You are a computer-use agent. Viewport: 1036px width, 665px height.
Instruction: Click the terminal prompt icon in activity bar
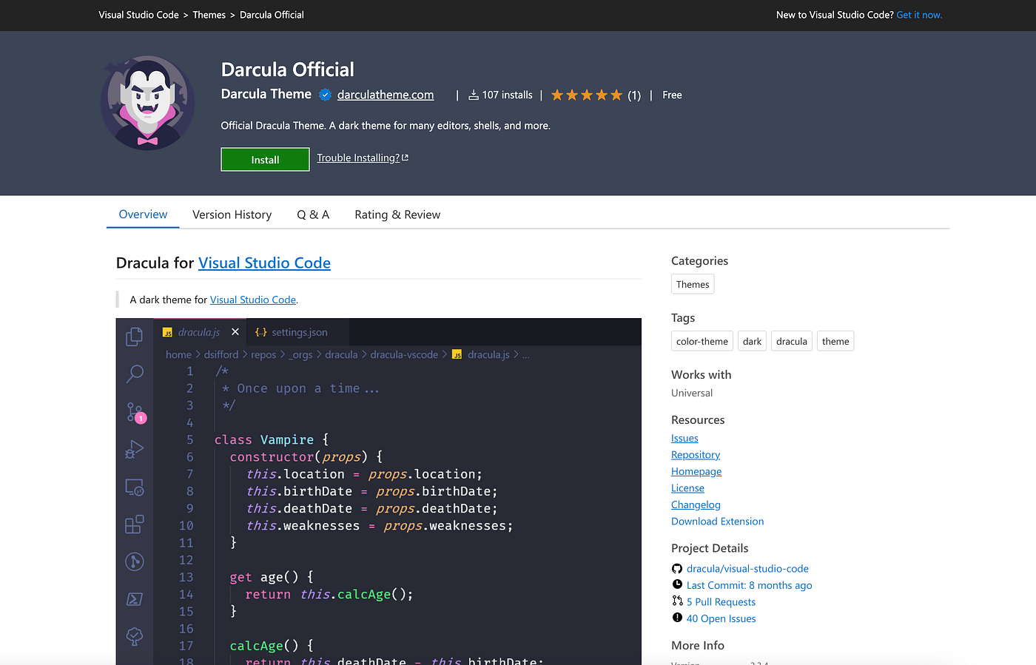coord(134,599)
